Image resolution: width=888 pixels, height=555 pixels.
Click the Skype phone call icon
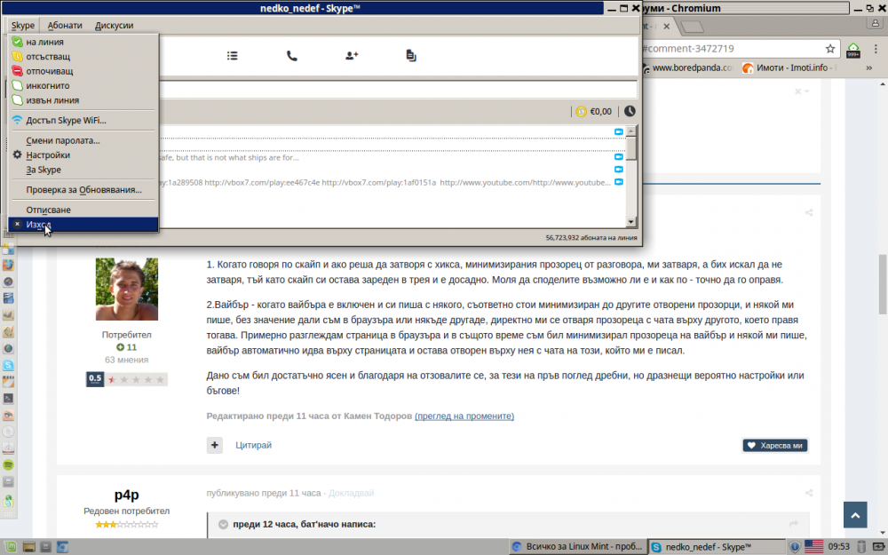(x=291, y=56)
